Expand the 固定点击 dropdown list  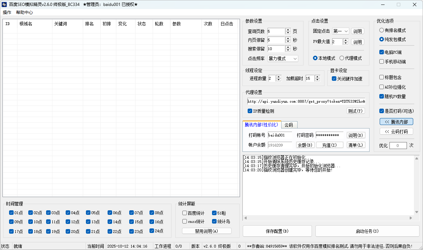click(341, 31)
